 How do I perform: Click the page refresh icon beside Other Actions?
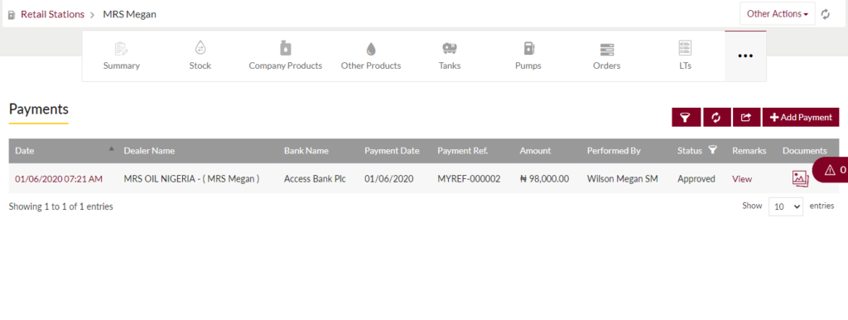826,14
